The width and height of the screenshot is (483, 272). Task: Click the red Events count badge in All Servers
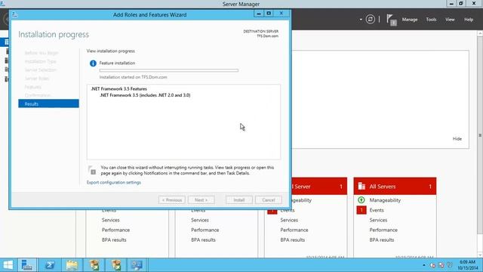point(361,210)
